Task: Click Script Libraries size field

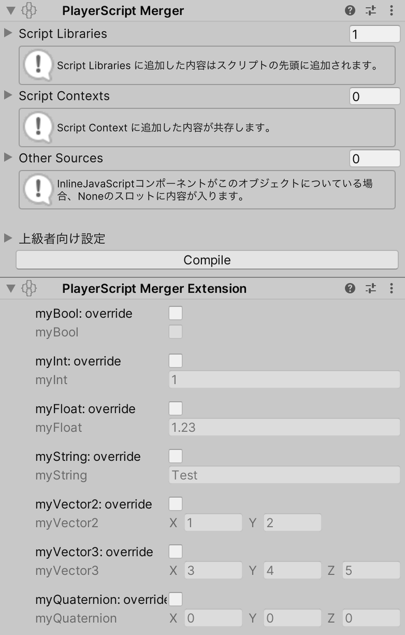Action: pos(375,34)
